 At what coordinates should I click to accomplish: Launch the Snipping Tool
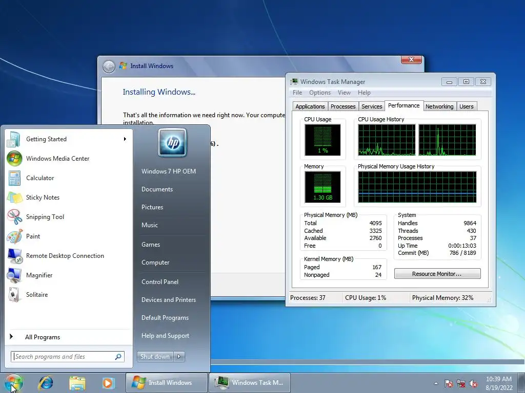(x=69, y=216)
